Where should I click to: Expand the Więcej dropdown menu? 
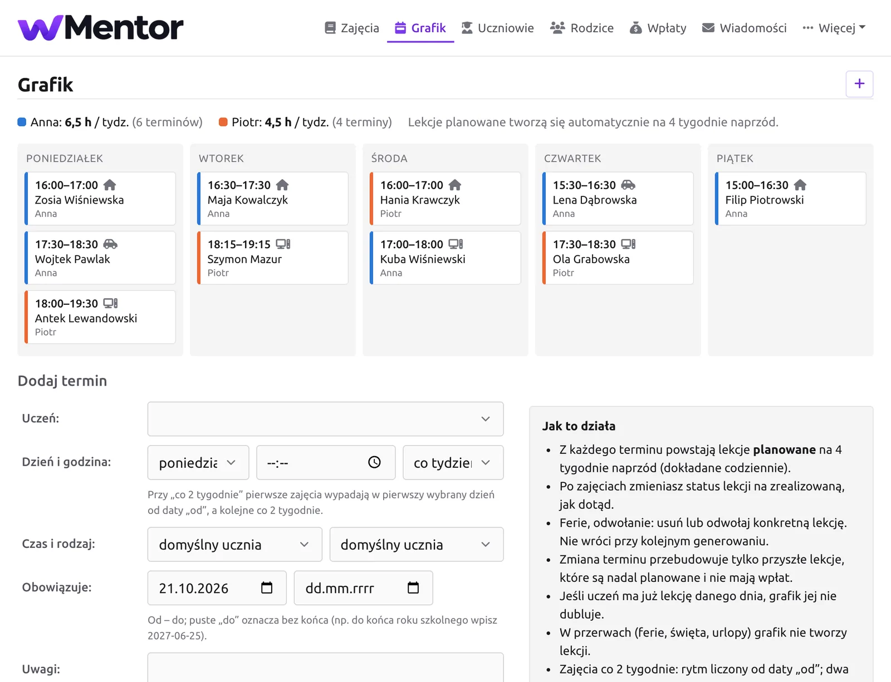[834, 28]
